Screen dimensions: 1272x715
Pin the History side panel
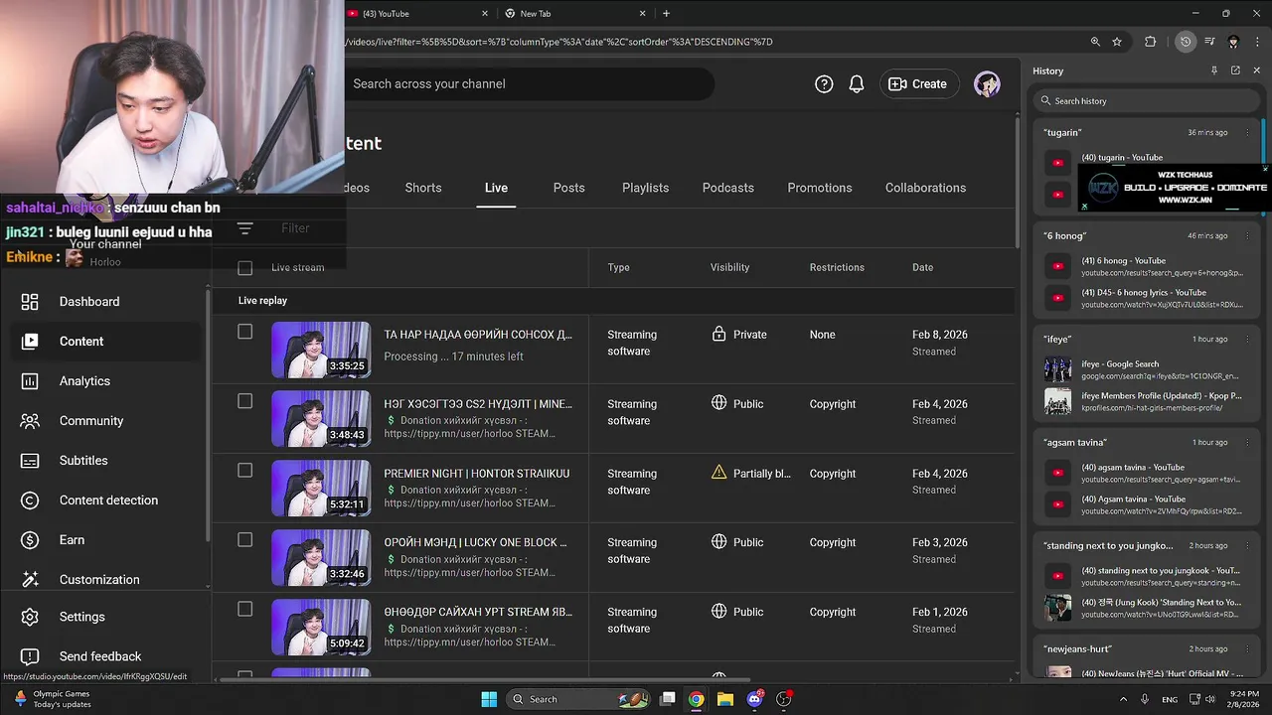[1213, 71]
